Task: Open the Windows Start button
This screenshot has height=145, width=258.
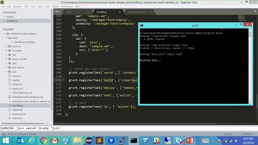Action: (6, 141)
